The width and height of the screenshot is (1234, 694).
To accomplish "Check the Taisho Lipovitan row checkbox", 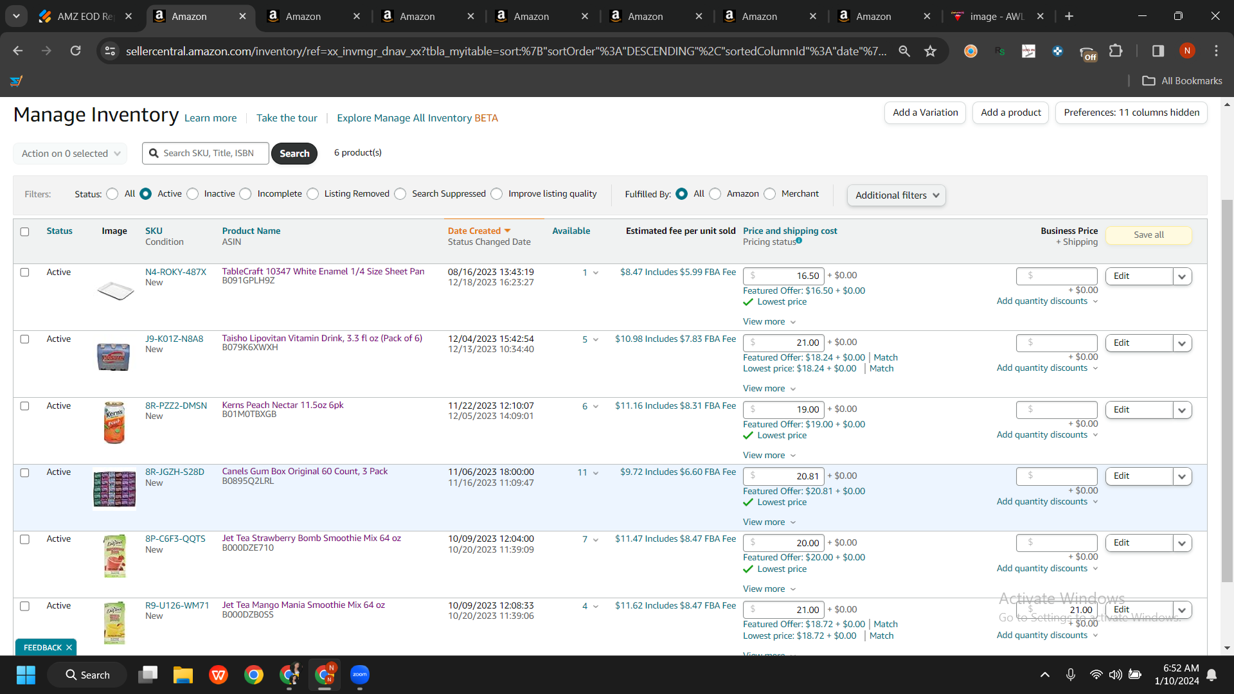I will tap(24, 339).
